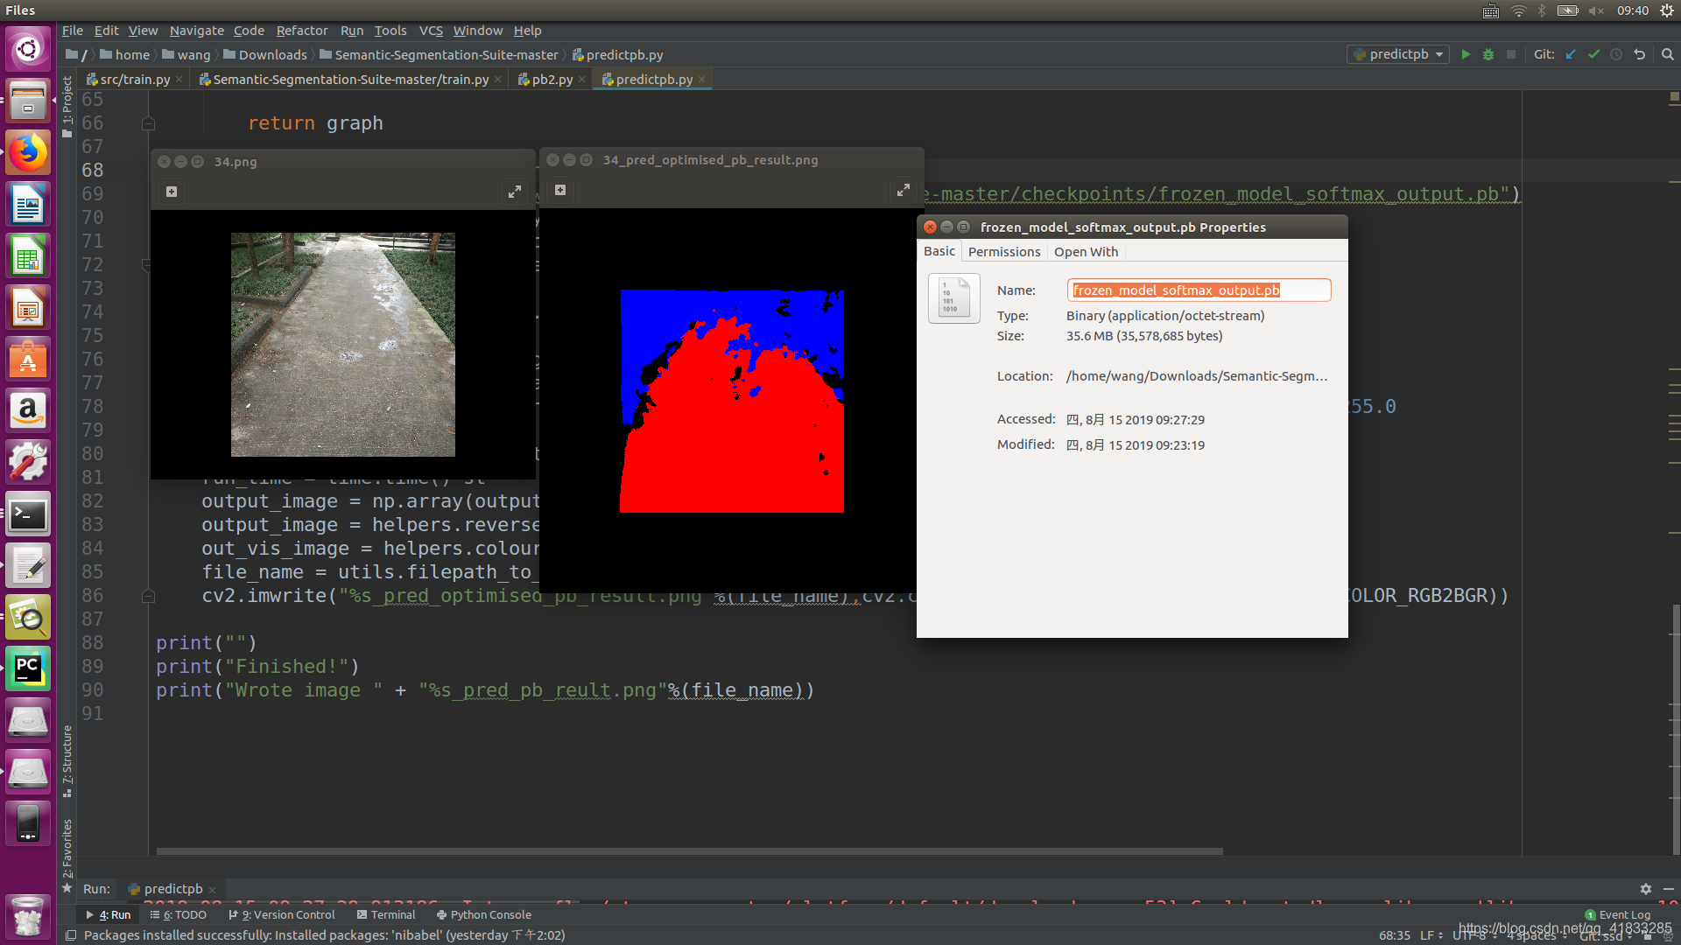
Task: Open the Refactor menu
Action: click(302, 31)
